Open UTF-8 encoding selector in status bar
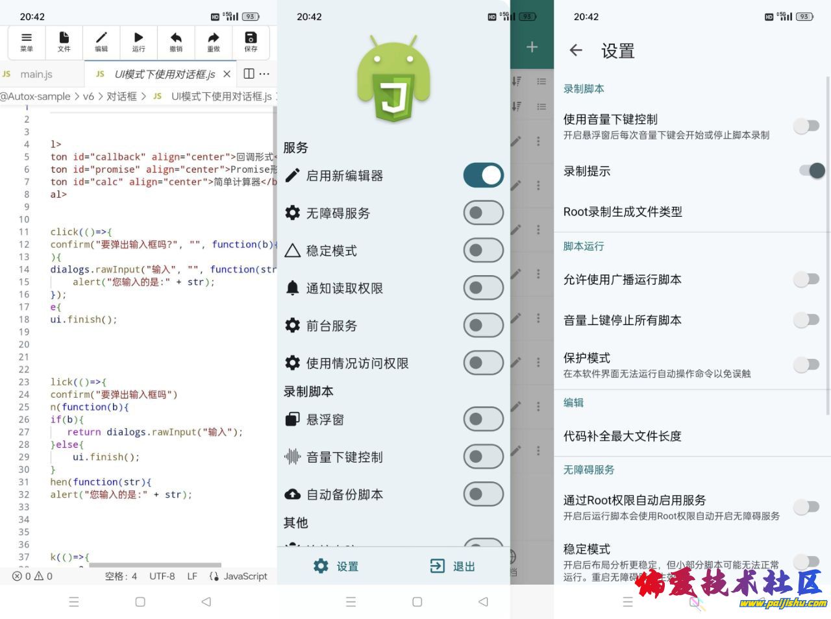 [162, 576]
